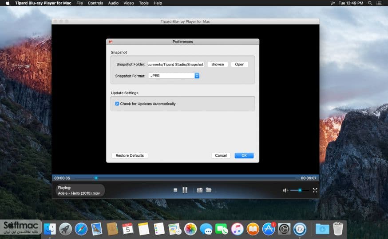Open the Trash from the Dock

tap(338, 229)
